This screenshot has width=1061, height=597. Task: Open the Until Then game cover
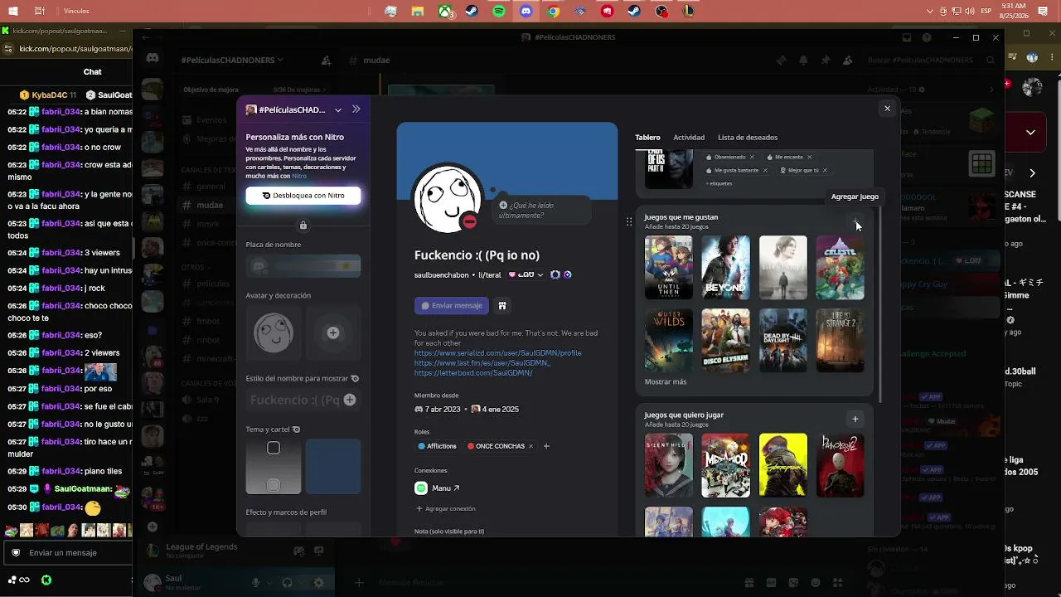click(x=669, y=268)
